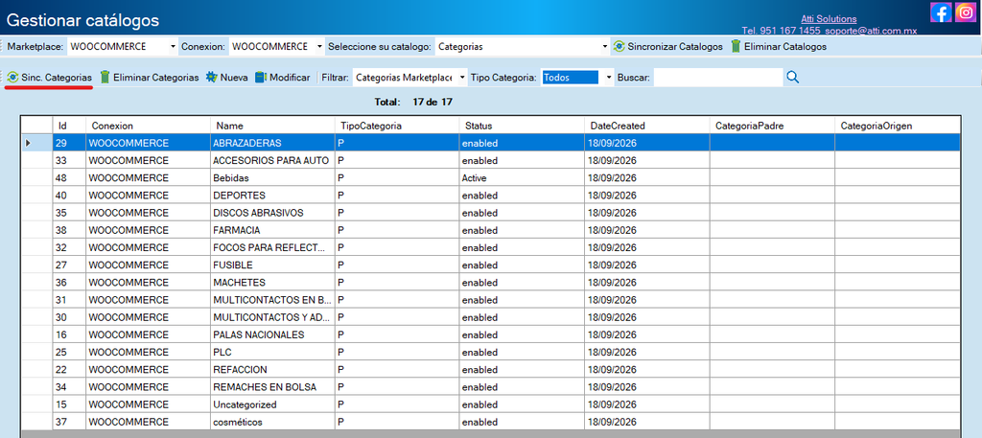Select the MULTICONTACTOS EN B... cell
The width and height of the screenshot is (982, 438).
tap(272, 300)
